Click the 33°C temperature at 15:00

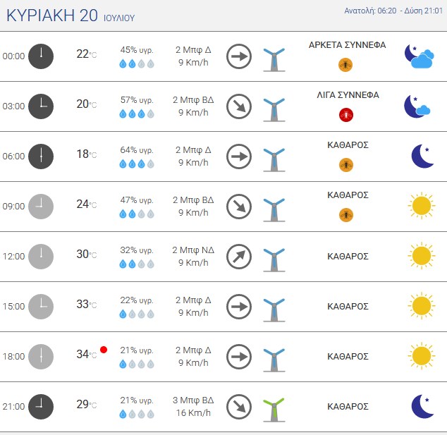[x=87, y=304]
